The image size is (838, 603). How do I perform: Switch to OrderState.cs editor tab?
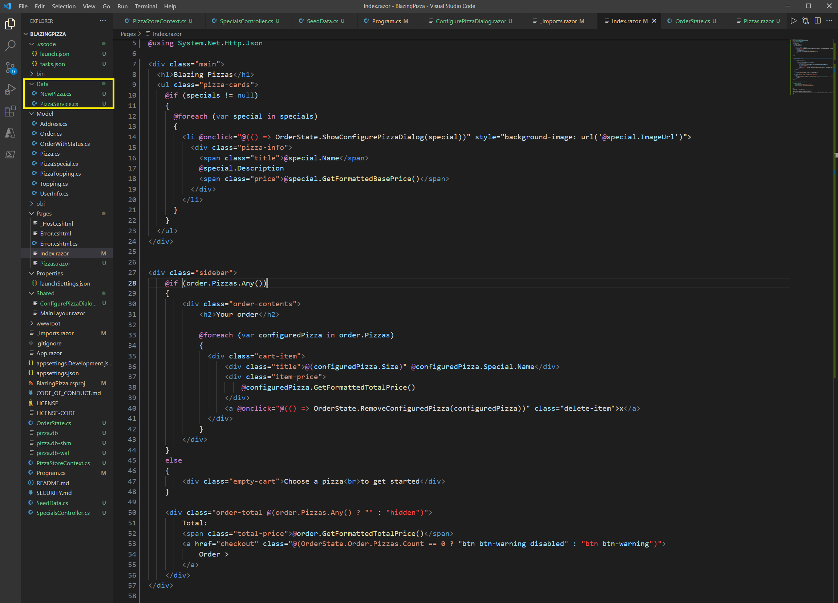(x=692, y=21)
